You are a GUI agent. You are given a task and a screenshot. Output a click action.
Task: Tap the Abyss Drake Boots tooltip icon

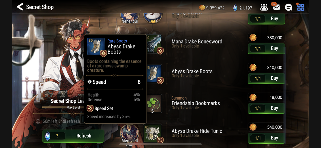click(96, 47)
